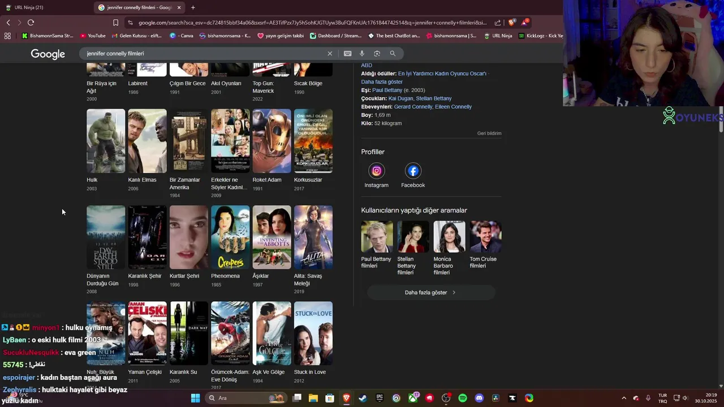Open the Paul Bettany spouse link
This screenshot has height=407, width=724.
click(387, 90)
